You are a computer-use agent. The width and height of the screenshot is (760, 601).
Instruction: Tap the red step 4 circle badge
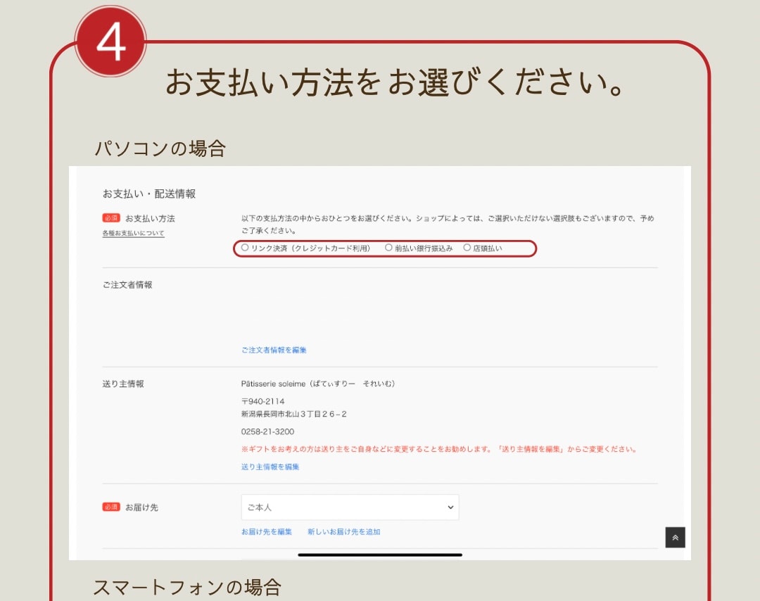[110, 42]
